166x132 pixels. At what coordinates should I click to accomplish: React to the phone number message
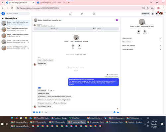click(48, 90)
